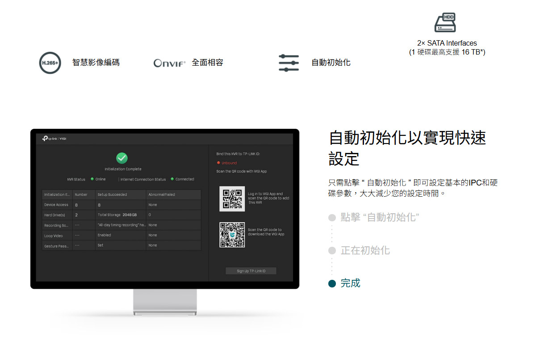Click the Setup Succeeded column header
This screenshot has height=346, width=536.
112,194
